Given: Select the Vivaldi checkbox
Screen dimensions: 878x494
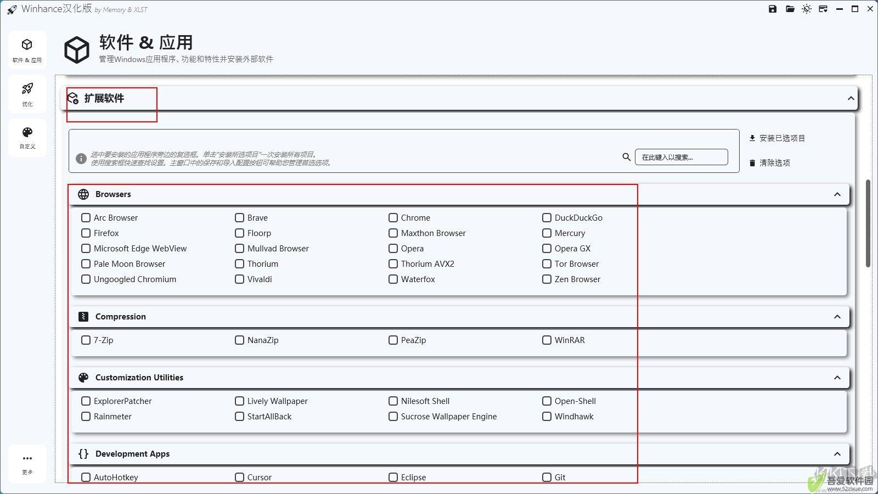Looking at the screenshot, I should tap(239, 279).
